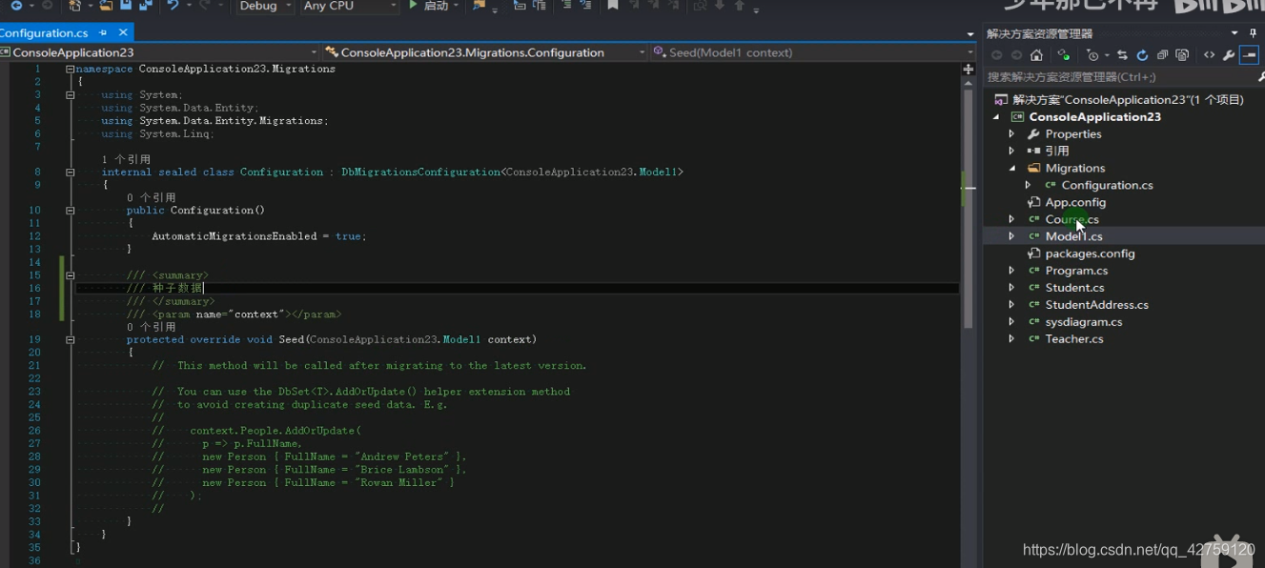The height and width of the screenshot is (568, 1265).
Task: Open the Any CPU platform dropdown
Action: tap(349, 6)
